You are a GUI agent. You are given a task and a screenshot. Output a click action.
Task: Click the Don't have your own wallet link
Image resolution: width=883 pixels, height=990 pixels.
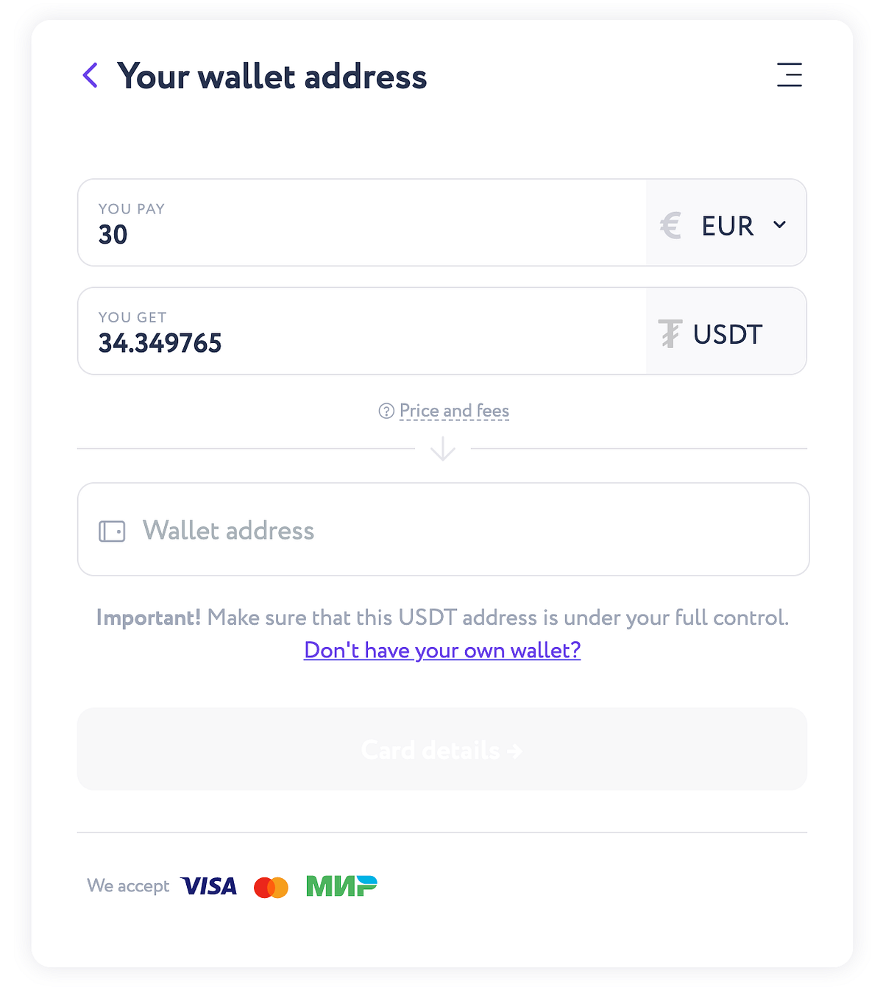click(x=441, y=651)
